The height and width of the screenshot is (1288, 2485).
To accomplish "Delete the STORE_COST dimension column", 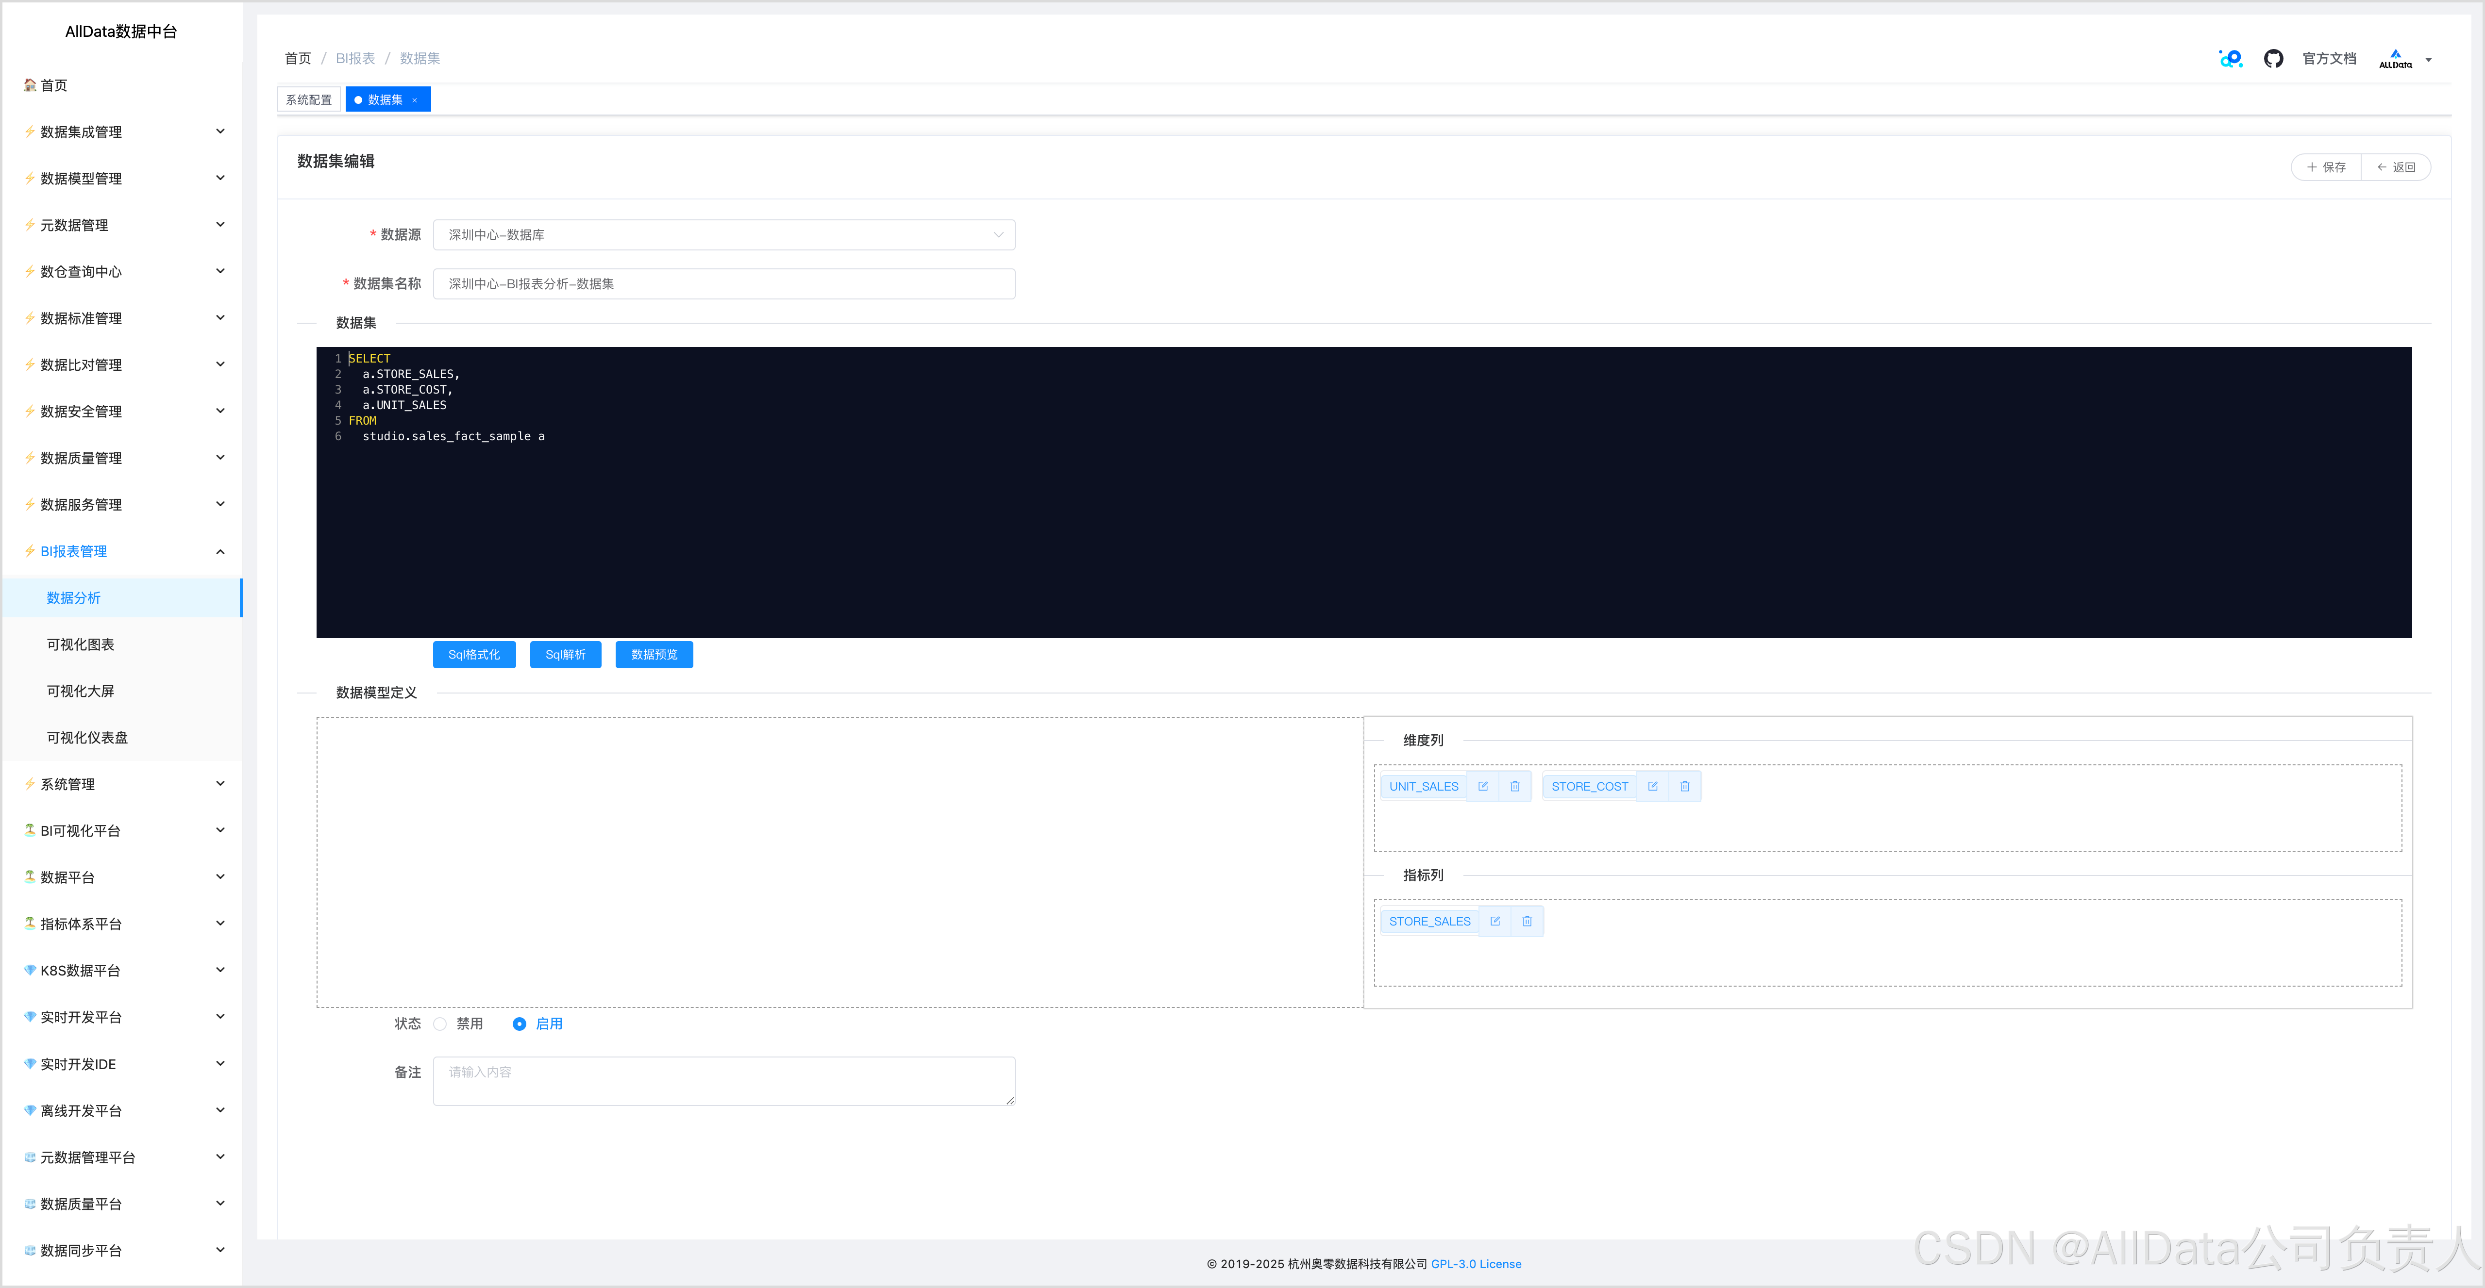I will 1684,786.
